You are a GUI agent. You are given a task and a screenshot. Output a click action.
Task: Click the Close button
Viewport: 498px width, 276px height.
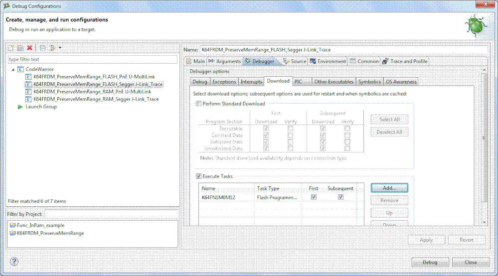point(471,263)
